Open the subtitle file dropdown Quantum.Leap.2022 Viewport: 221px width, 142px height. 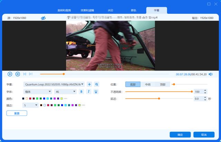pos(54,84)
